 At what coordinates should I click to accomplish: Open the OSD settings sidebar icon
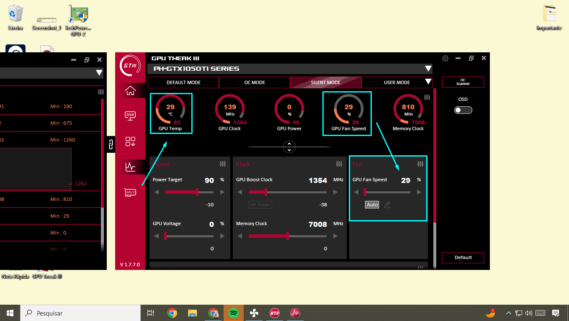click(x=130, y=116)
